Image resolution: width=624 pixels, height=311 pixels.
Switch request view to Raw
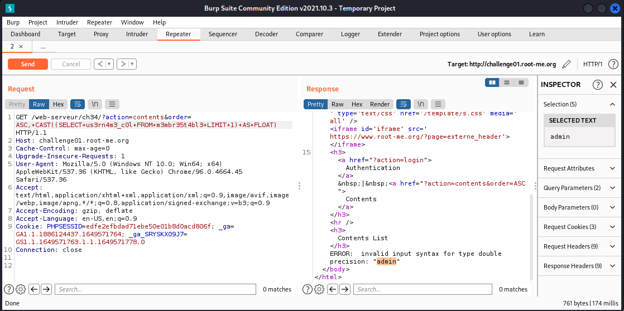tap(39, 104)
